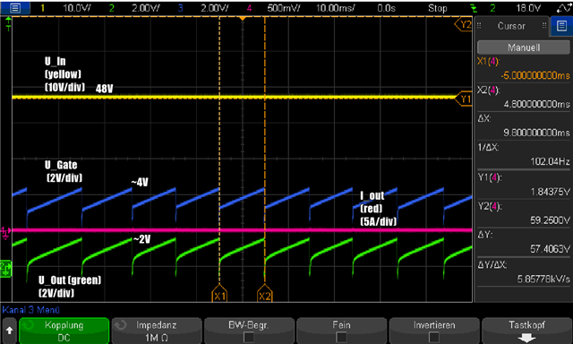This screenshot has height=344, width=573.
Task: Click the trigger slope icon at top right
Action: click(x=563, y=8)
